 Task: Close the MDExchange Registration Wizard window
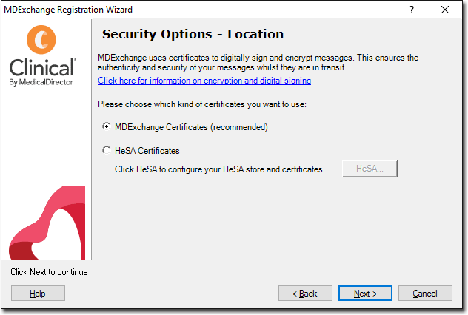445,10
